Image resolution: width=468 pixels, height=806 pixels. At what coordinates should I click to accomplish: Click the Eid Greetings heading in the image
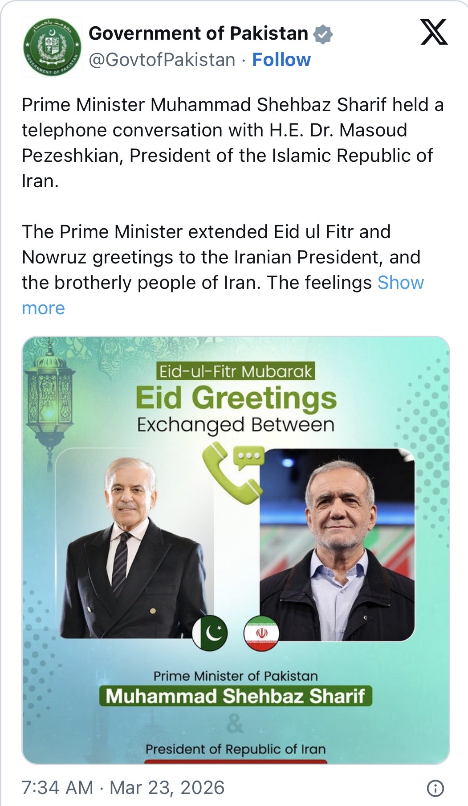pos(236,398)
